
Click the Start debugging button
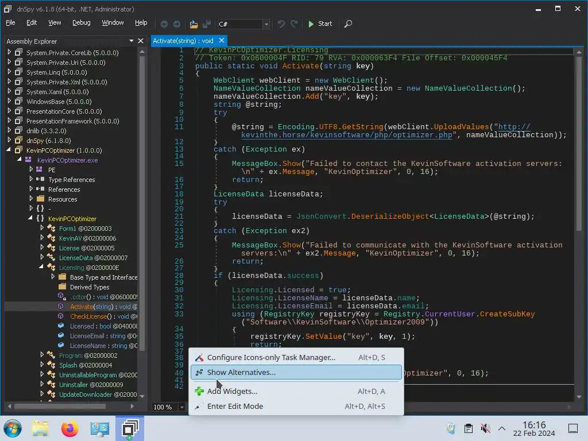320,24
